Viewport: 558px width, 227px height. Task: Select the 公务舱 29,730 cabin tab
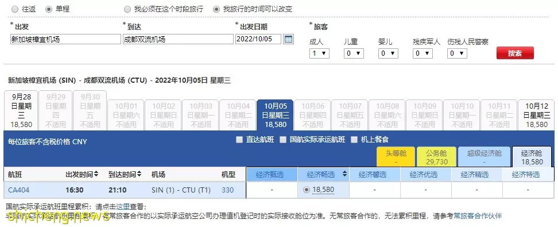click(x=437, y=157)
